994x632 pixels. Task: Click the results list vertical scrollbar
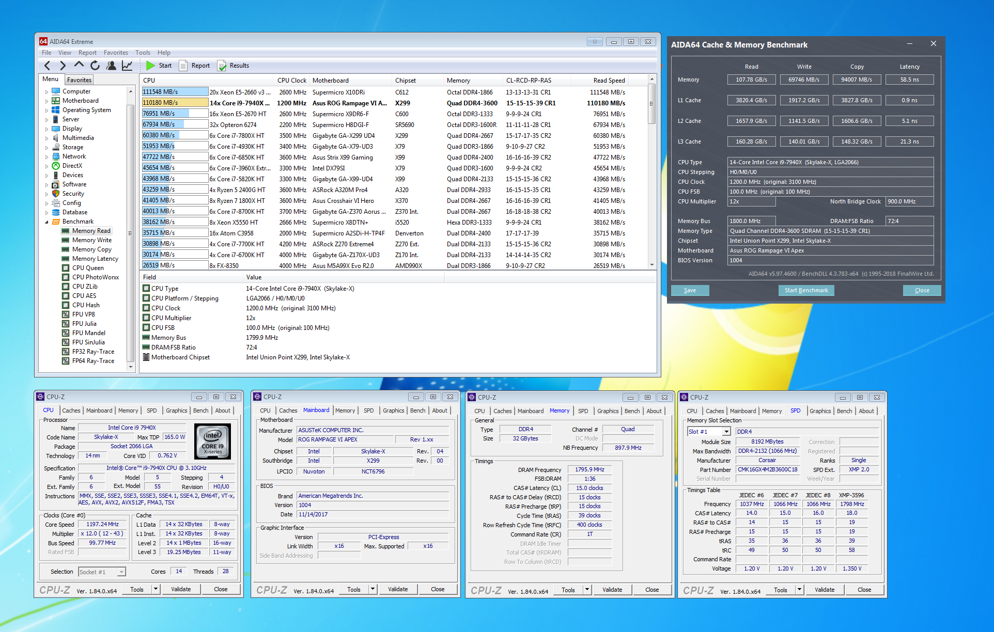[x=651, y=172]
